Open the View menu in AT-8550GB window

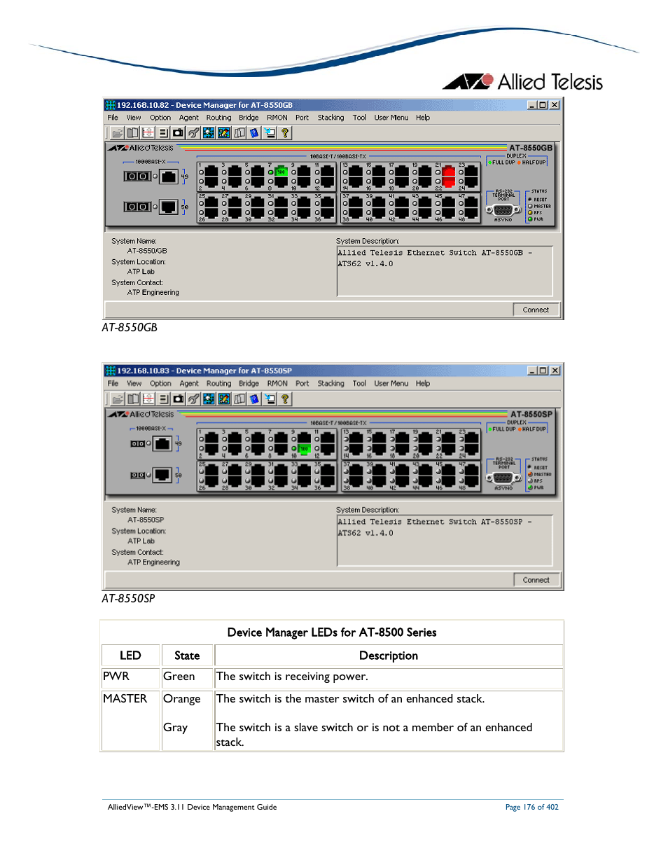134,118
